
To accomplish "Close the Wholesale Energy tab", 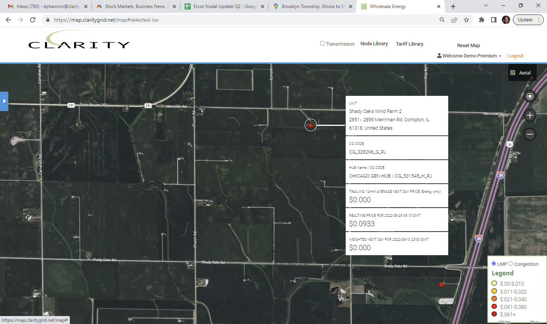I will (439, 6).
